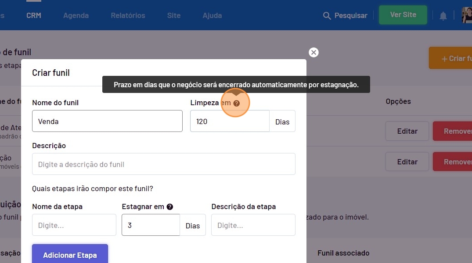Viewport: 472px width, 263px height.
Task: Select the Site menu item
Action: coord(174,15)
